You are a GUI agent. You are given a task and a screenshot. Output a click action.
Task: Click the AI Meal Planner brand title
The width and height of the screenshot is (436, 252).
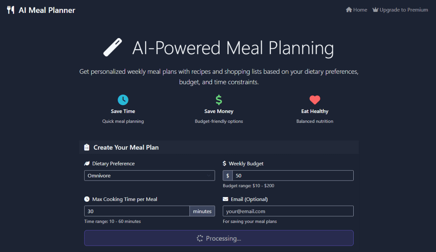point(47,10)
